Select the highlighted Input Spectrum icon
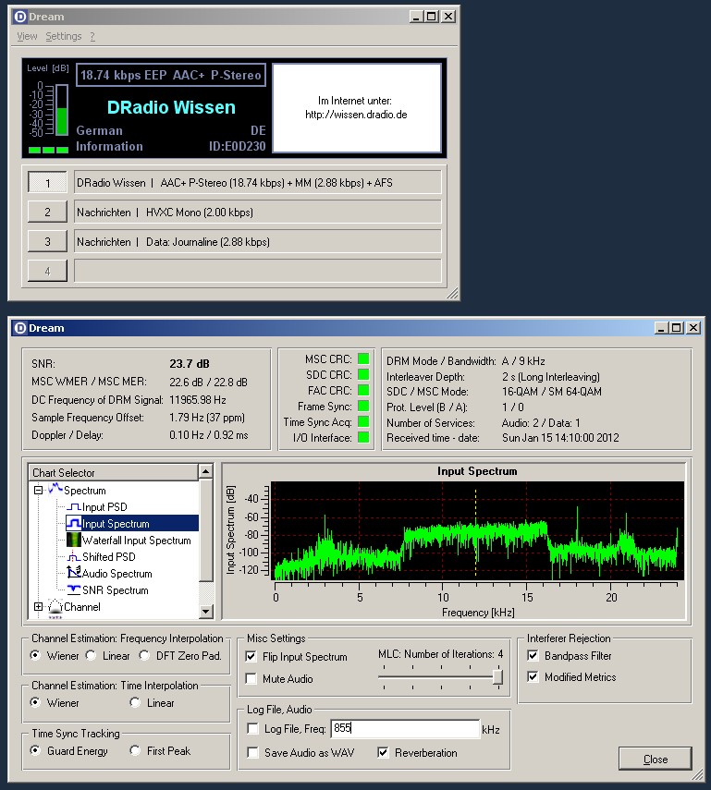Viewport: 711px width, 790px height. [73, 524]
